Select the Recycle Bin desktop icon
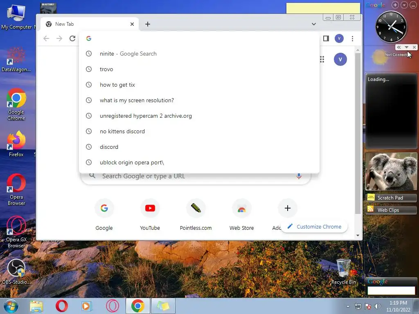The height and width of the screenshot is (314, 419). 343,271
